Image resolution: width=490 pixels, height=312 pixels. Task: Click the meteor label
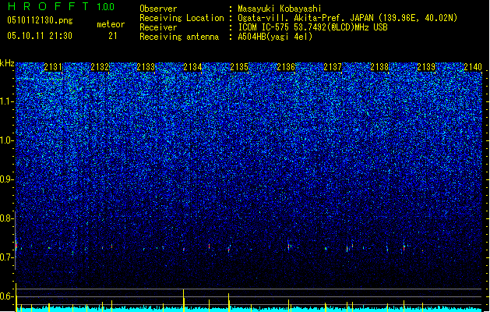tap(111, 24)
